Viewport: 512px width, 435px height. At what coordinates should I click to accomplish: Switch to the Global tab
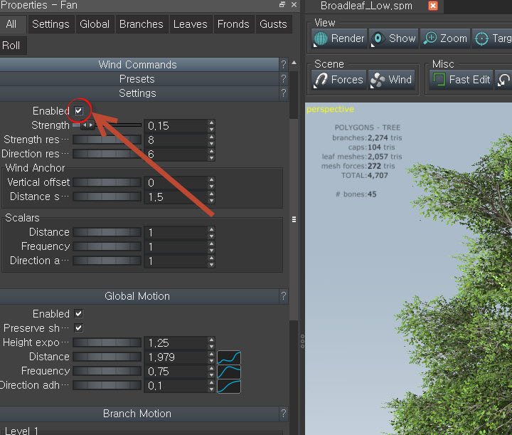(x=95, y=24)
